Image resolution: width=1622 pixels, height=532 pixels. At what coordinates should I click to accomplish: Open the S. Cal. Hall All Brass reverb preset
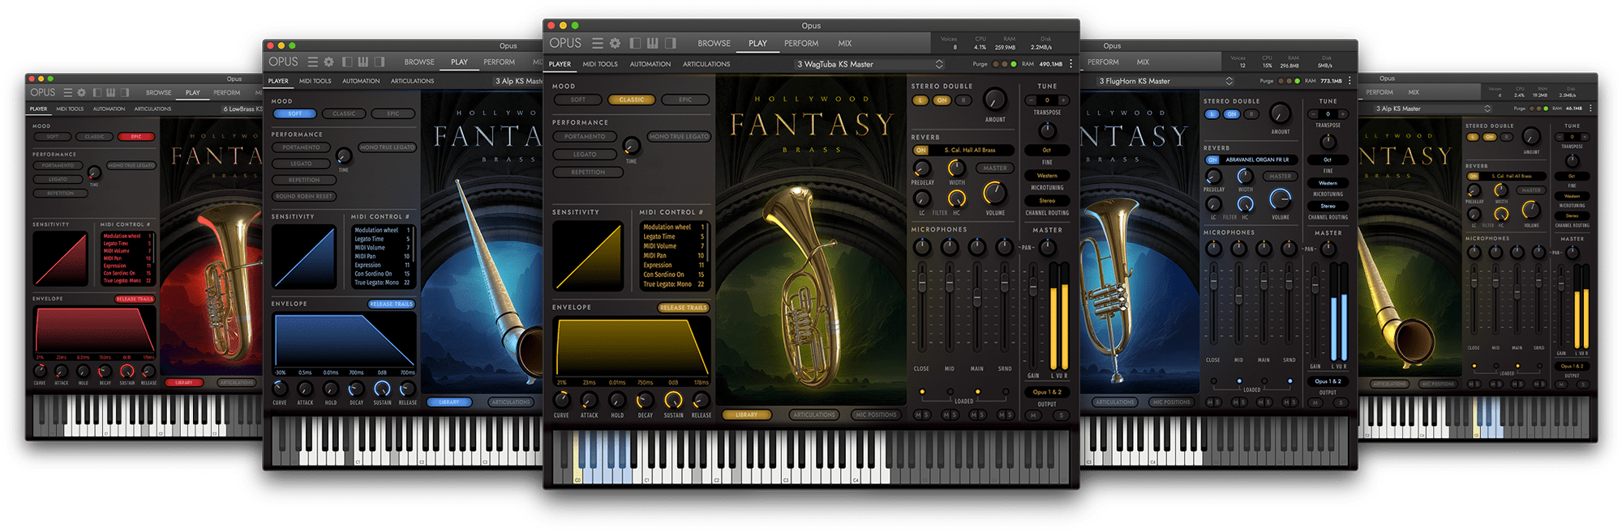point(971,150)
